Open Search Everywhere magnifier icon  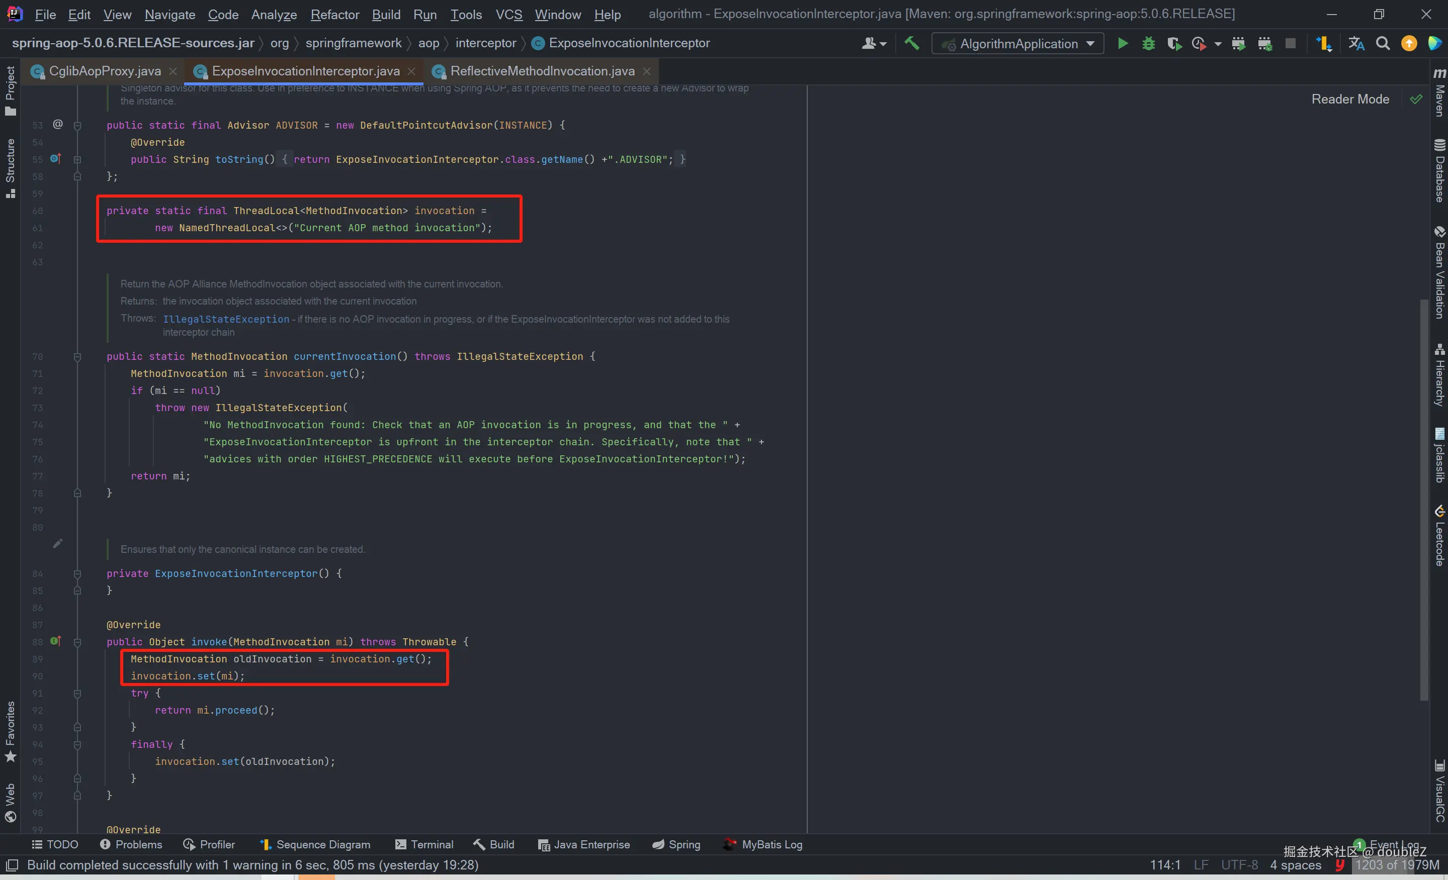coord(1383,43)
